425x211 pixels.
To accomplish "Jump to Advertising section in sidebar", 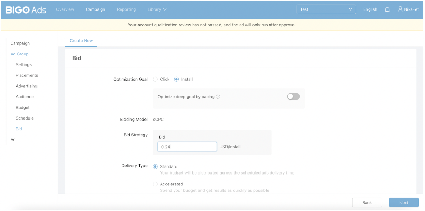I will 27,86.
